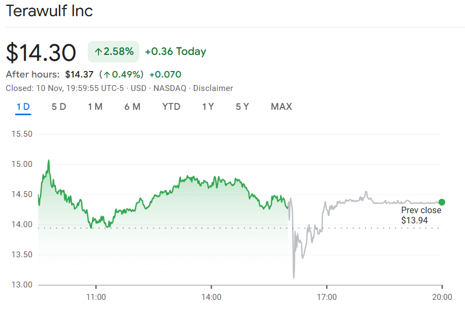Click the 20:00 time axis label
The height and width of the screenshot is (309, 465).
442,297
